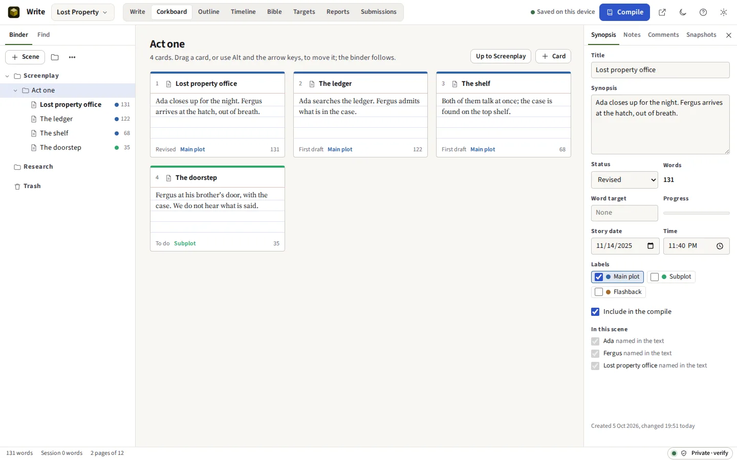Open the pop-out window icon
Screen dimensions: 737x460
pos(662,12)
